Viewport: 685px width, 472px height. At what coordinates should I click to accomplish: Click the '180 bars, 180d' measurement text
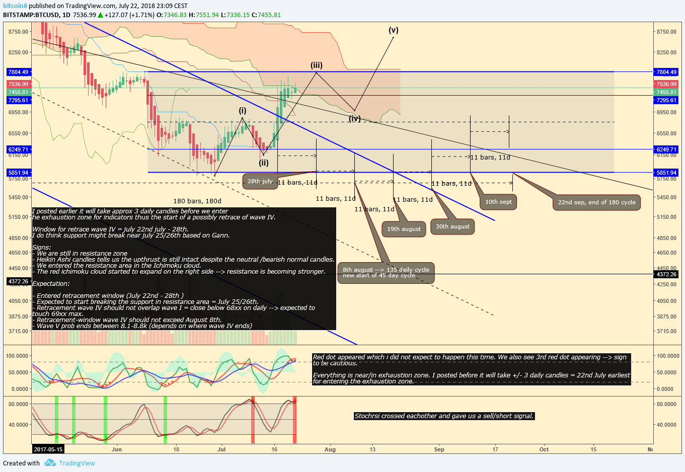point(197,201)
